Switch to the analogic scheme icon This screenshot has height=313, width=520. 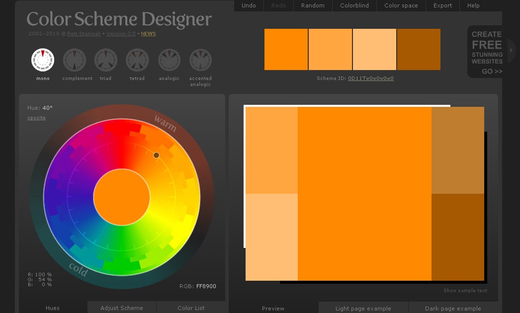coord(169,60)
